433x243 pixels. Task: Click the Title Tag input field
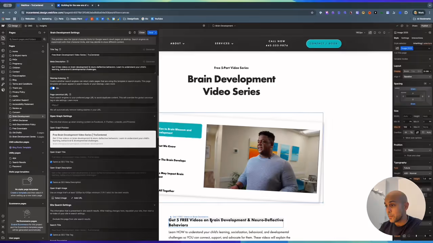(102, 55)
